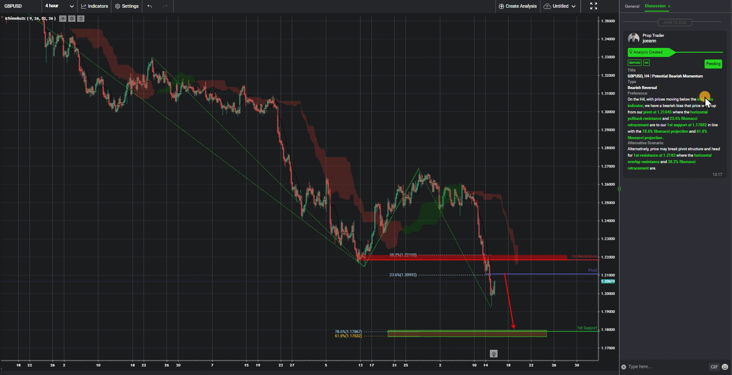The width and height of the screenshot is (732, 375).
Task: Click the 1st Resistance label on chart
Action: (584, 256)
